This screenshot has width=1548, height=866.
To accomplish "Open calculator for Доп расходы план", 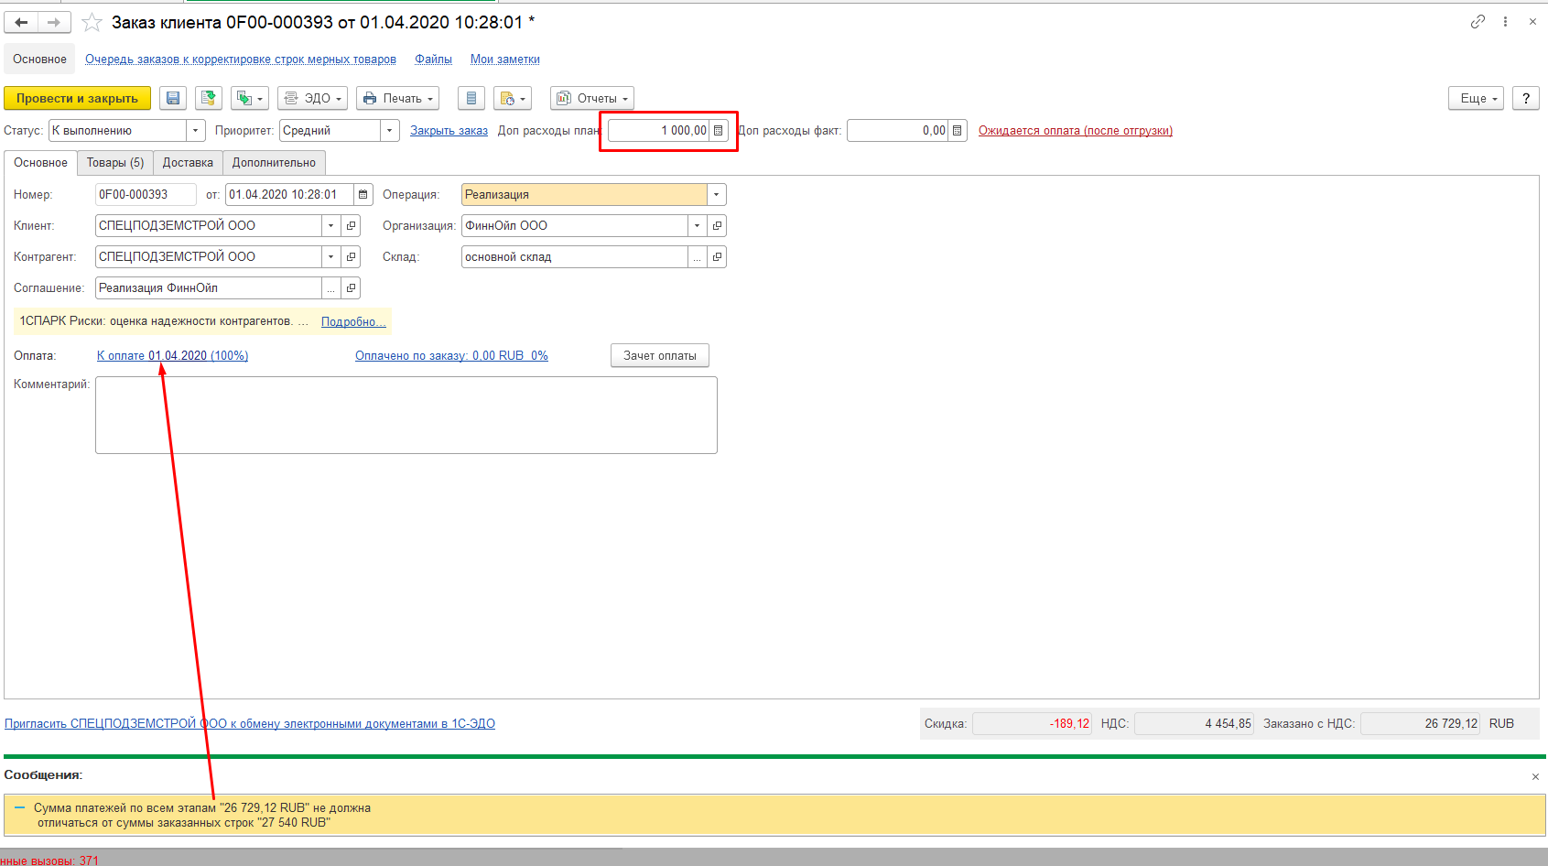I will coord(719,131).
